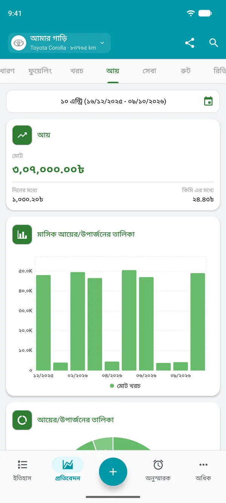
Task: Open the calendar date range icon
Action: (x=208, y=101)
